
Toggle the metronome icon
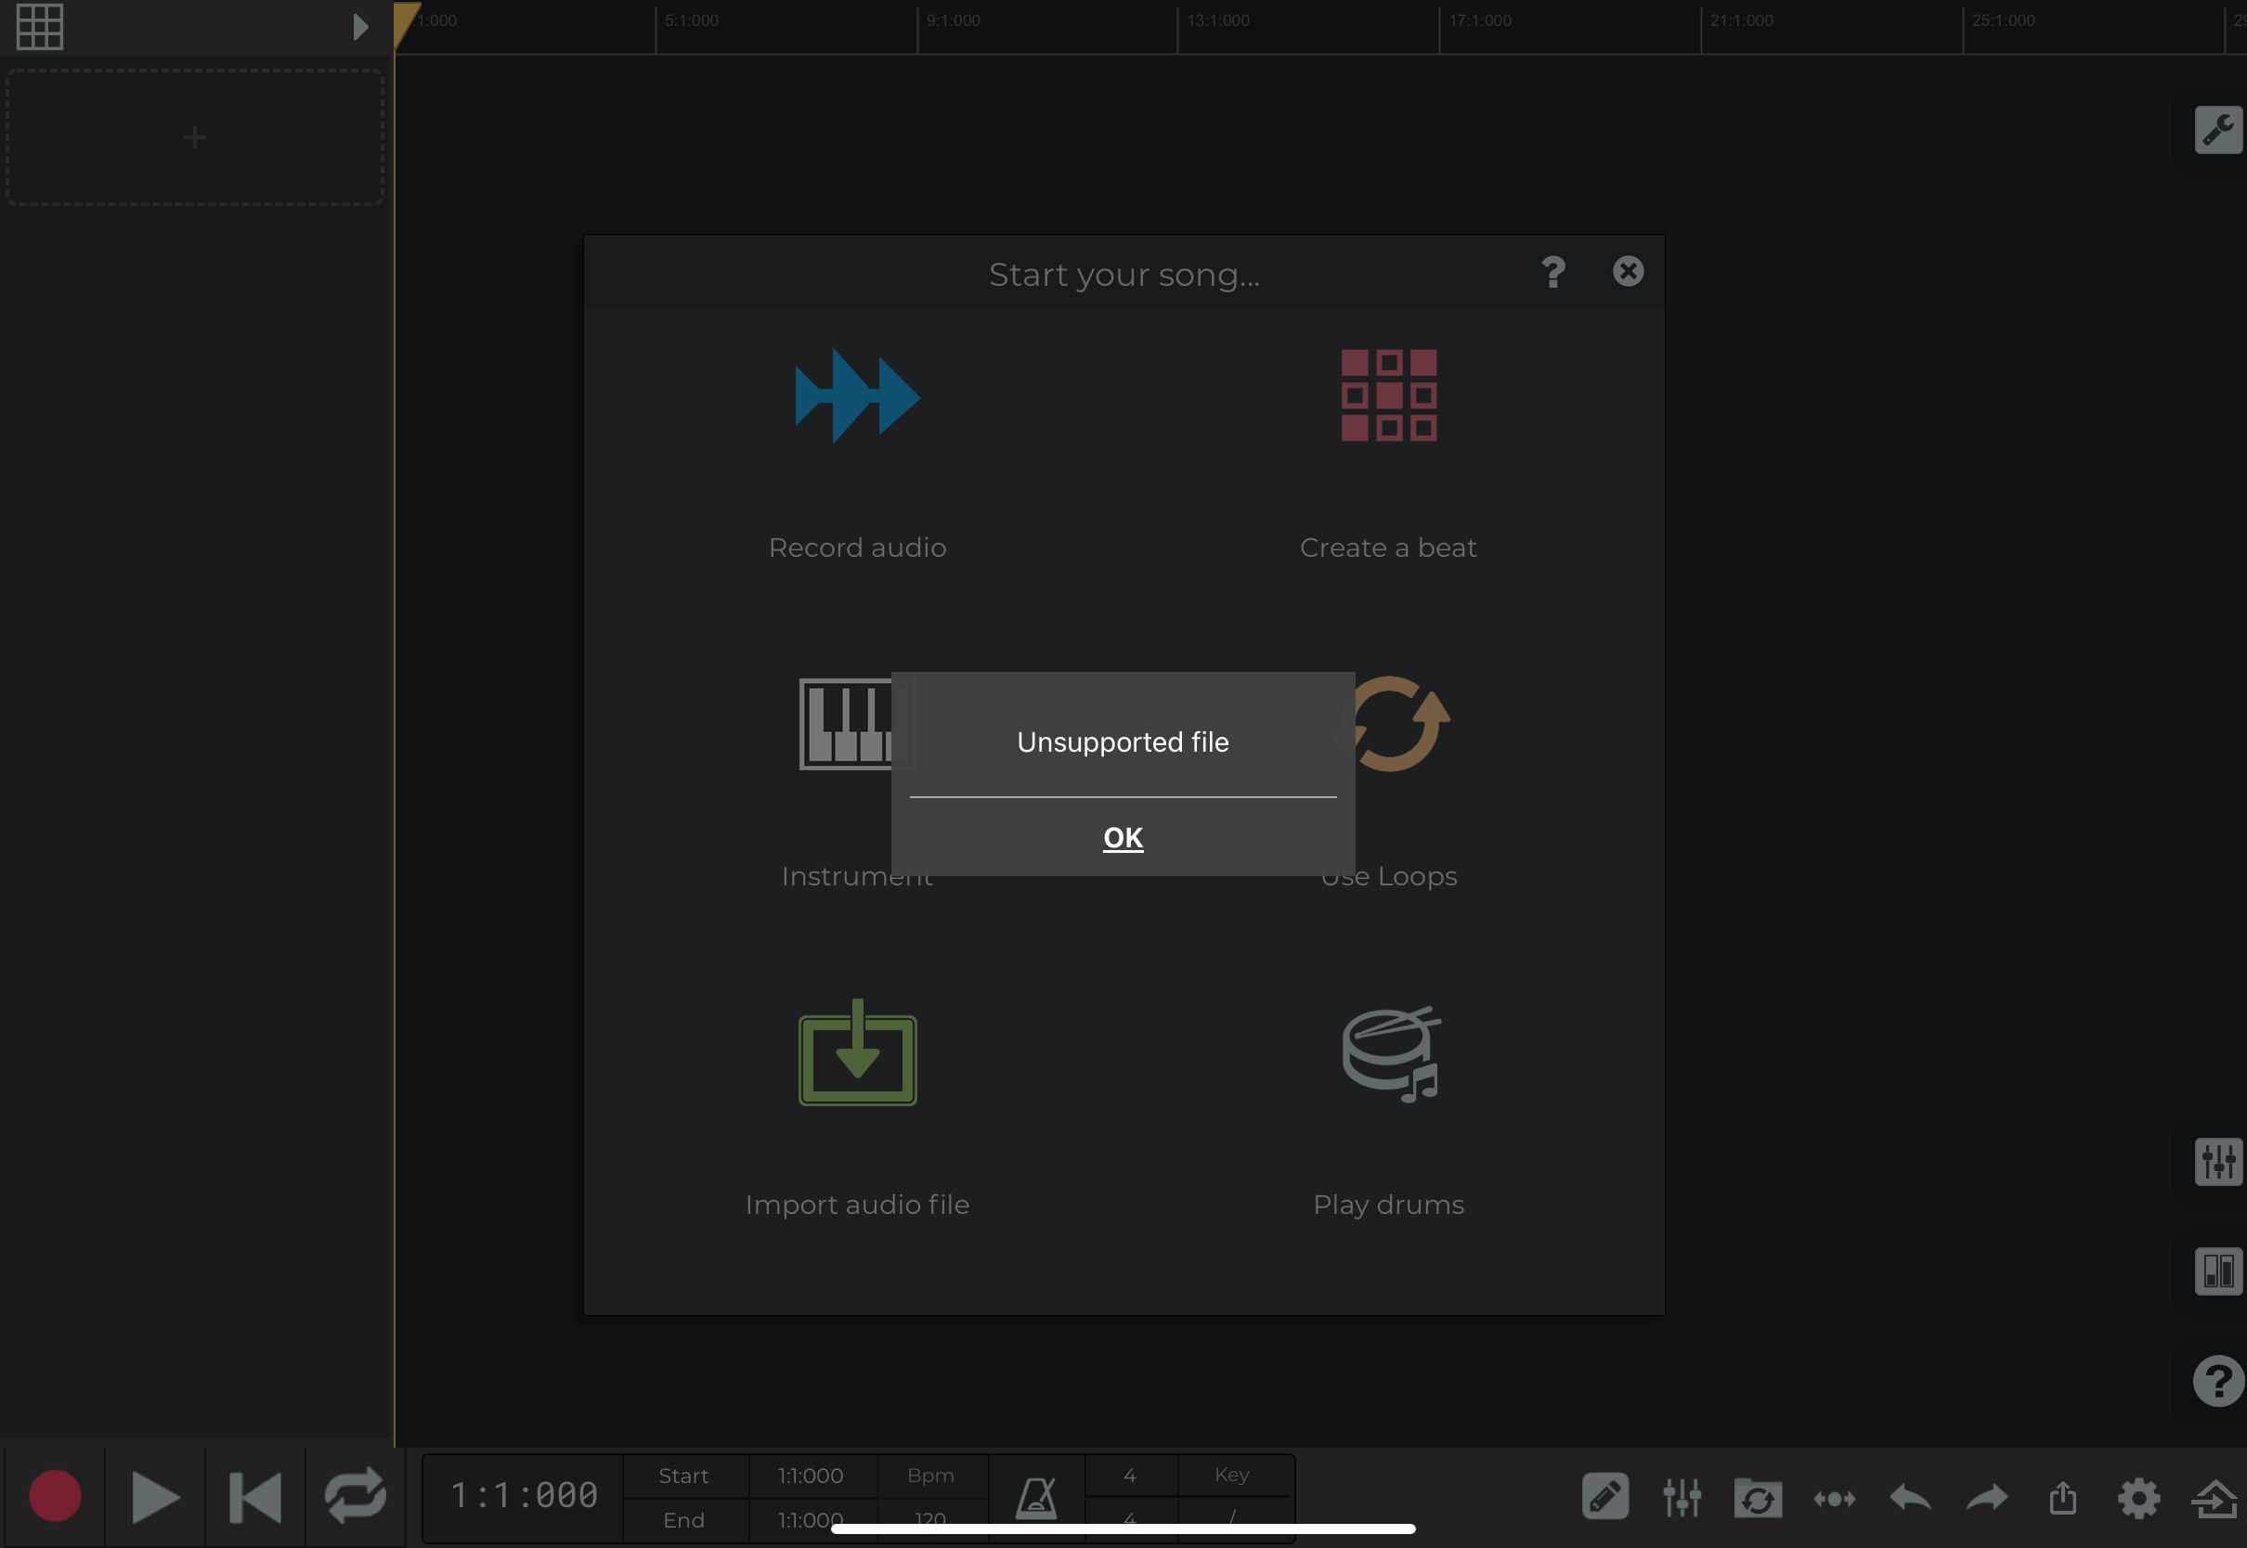point(1035,1499)
